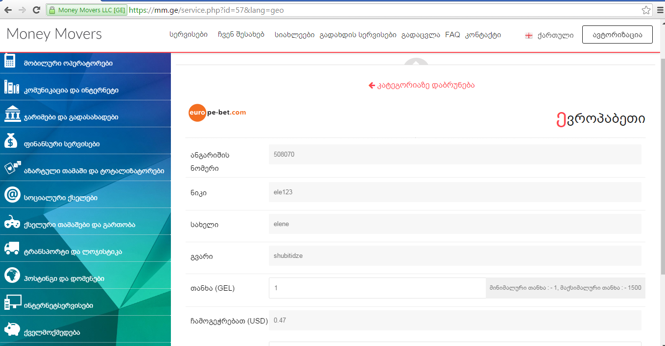Click the bank building icon for ჯარიმები

12,115
